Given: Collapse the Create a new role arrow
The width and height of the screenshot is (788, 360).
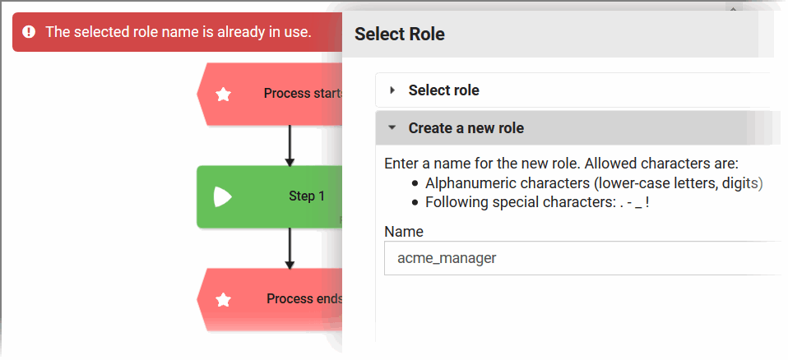Looking at the screenshot, I should click(x=392, y=128).
